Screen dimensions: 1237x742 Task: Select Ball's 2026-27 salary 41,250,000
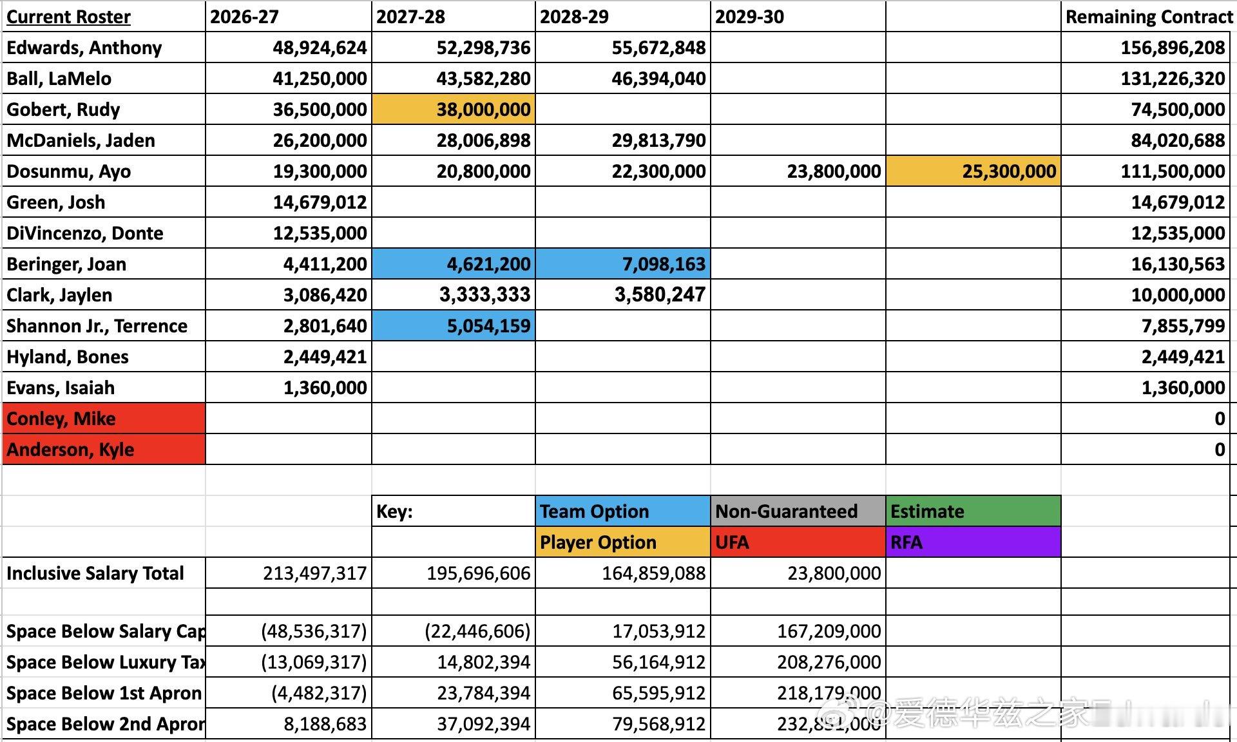[x=289, y=78]
